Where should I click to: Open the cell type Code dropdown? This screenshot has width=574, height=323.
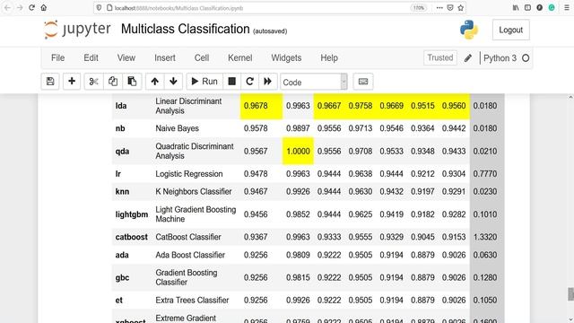[x=314, y=82]
